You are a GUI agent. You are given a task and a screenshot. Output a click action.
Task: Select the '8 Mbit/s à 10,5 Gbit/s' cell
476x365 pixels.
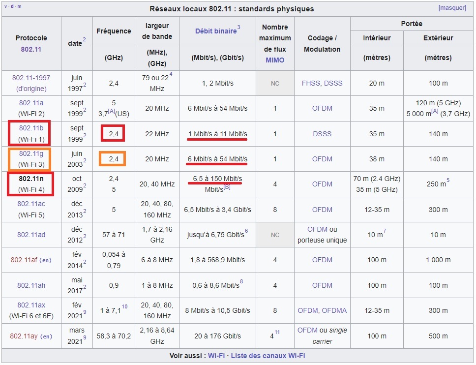point(218,311)
